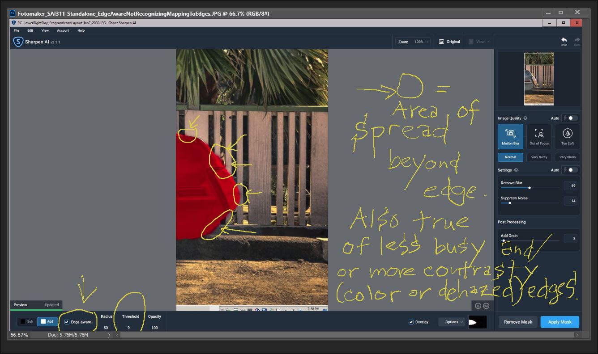
Task: Open the View layout dropdown
Action: pos(480,42)
